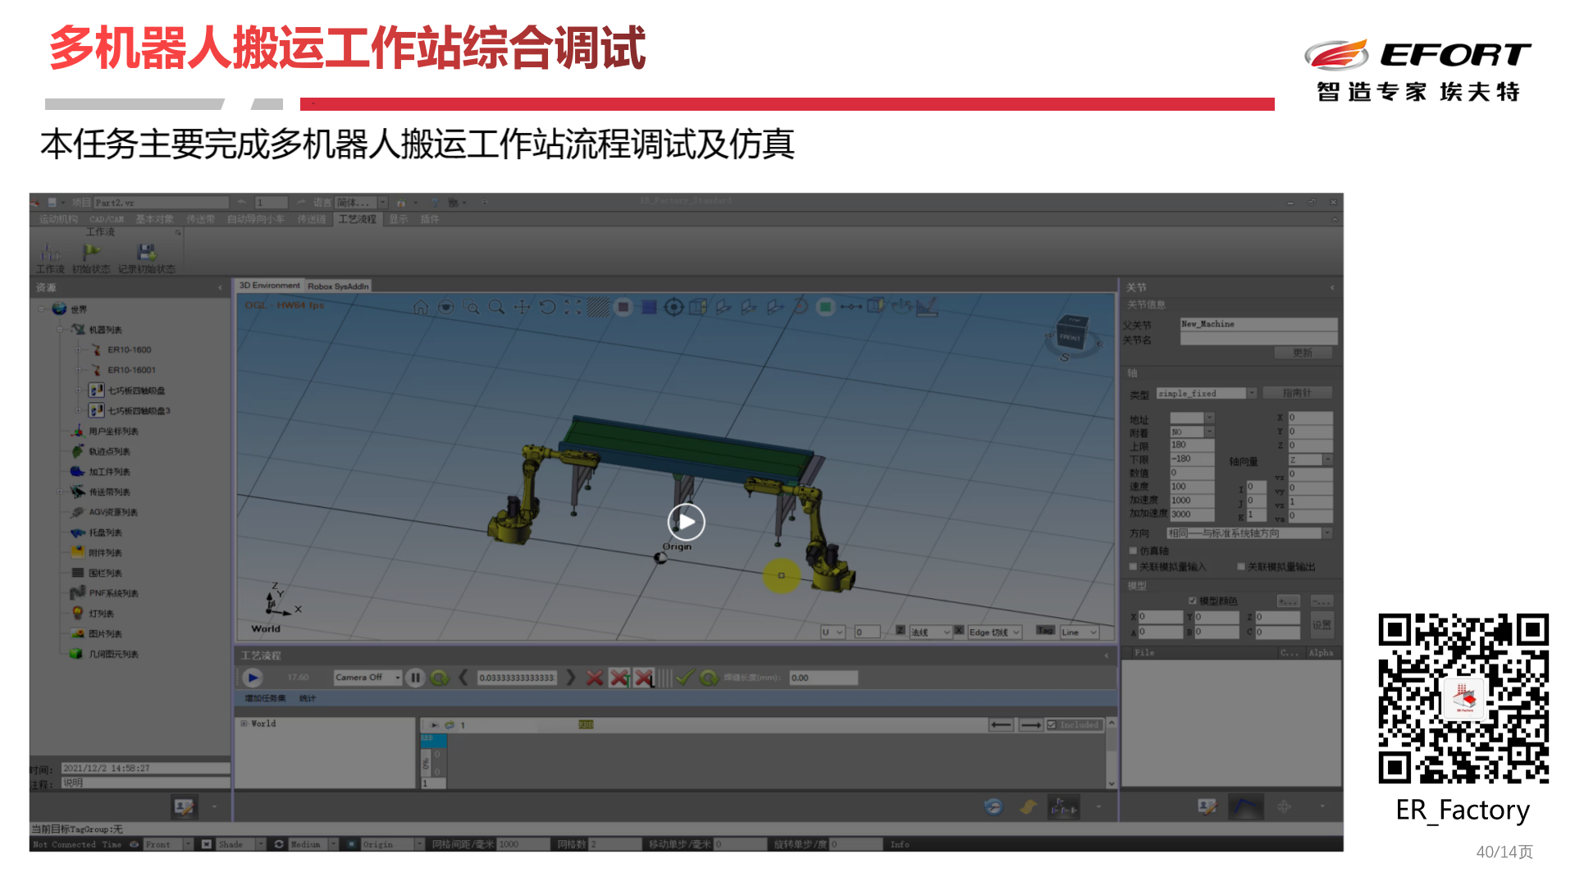Click the green checkmark in process flow bar
Viewport: 1575px width, 886px height.
point(683,678)
